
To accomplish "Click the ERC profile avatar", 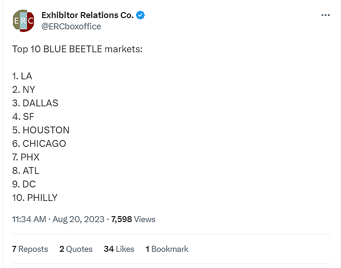I will pos(23,21).
